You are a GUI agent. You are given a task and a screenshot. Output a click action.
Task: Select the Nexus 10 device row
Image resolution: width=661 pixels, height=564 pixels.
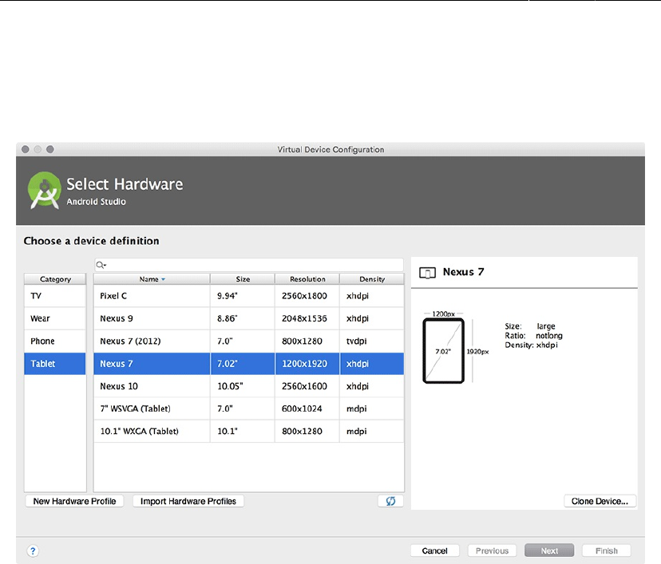point(249,386)
